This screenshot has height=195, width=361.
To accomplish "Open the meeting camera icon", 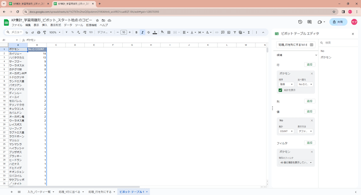I will 319,22.
